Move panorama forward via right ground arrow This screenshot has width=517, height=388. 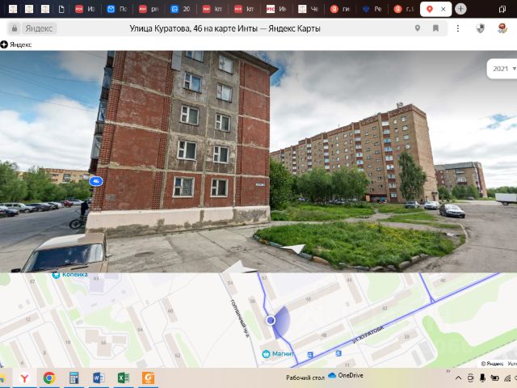click(x=293, y=248)
